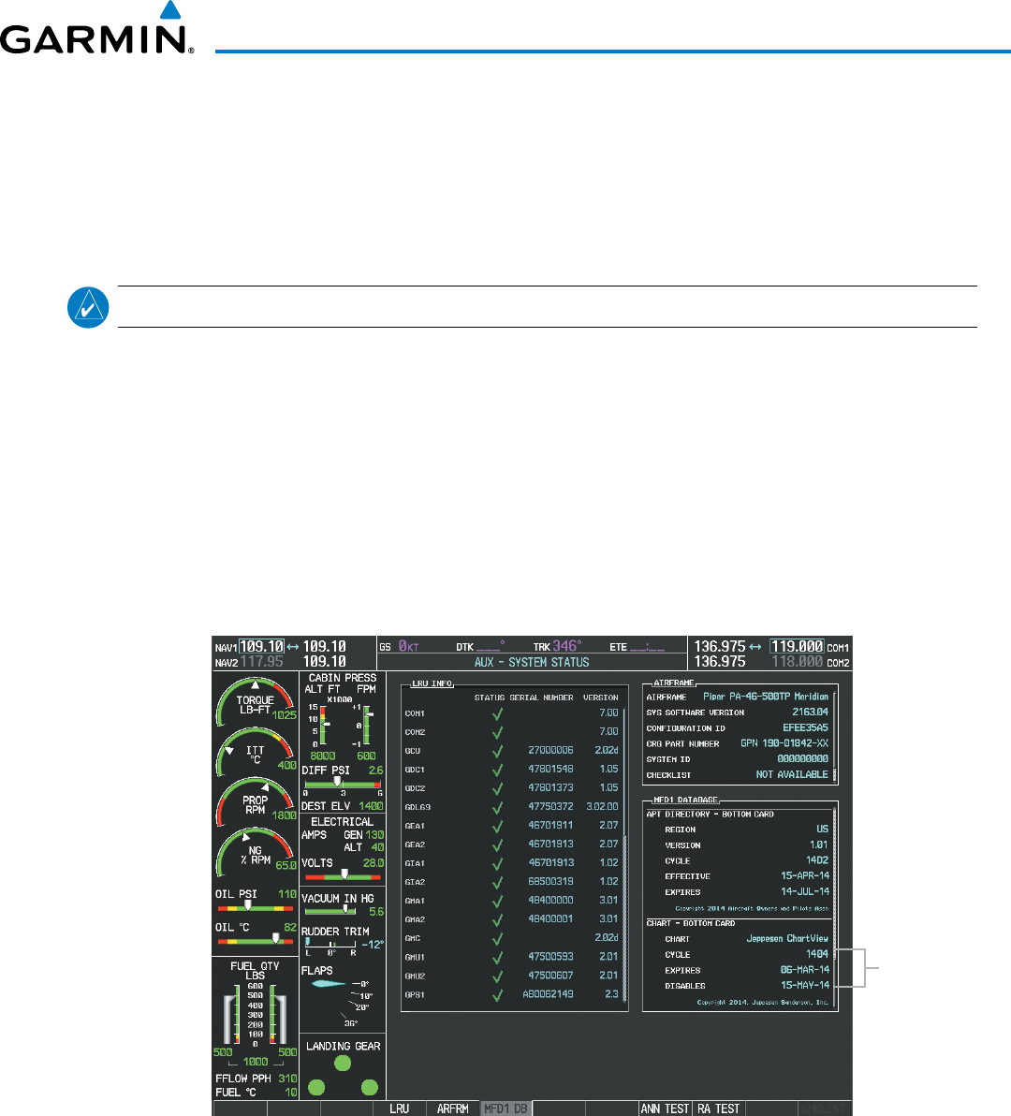This screenshot has height=1116, width=1011.
Task: Click checklist value NOT AVAILABLE
Action: (792, 775)
